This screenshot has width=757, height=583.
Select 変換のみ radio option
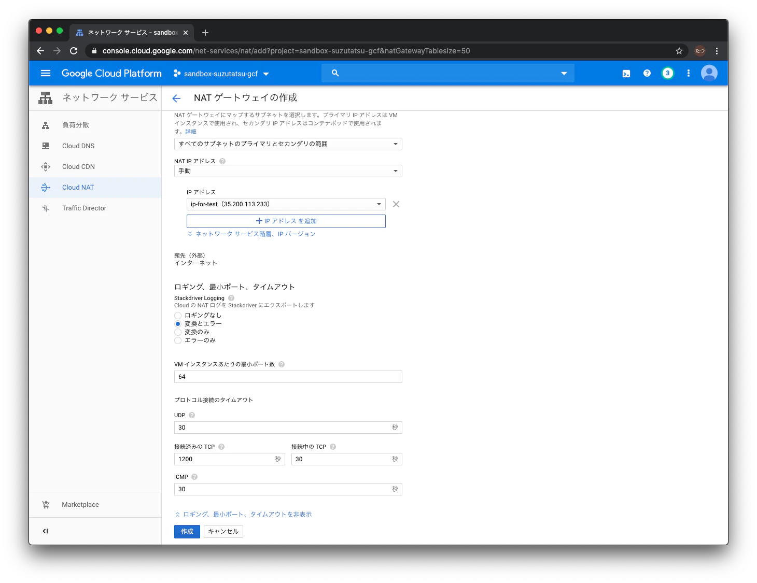(x=178, y=332)
